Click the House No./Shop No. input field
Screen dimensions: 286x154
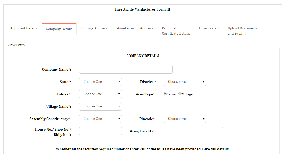point(100,131)
